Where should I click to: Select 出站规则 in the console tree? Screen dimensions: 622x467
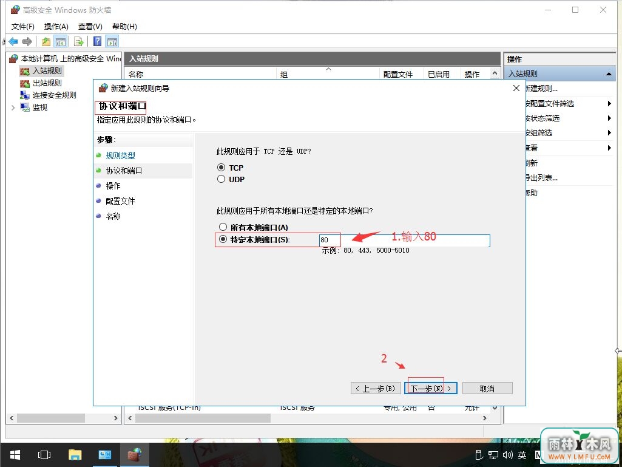click(47, 83)
